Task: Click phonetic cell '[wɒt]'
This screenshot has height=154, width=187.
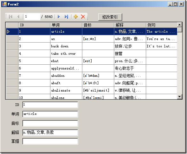Action: point(98,61)
